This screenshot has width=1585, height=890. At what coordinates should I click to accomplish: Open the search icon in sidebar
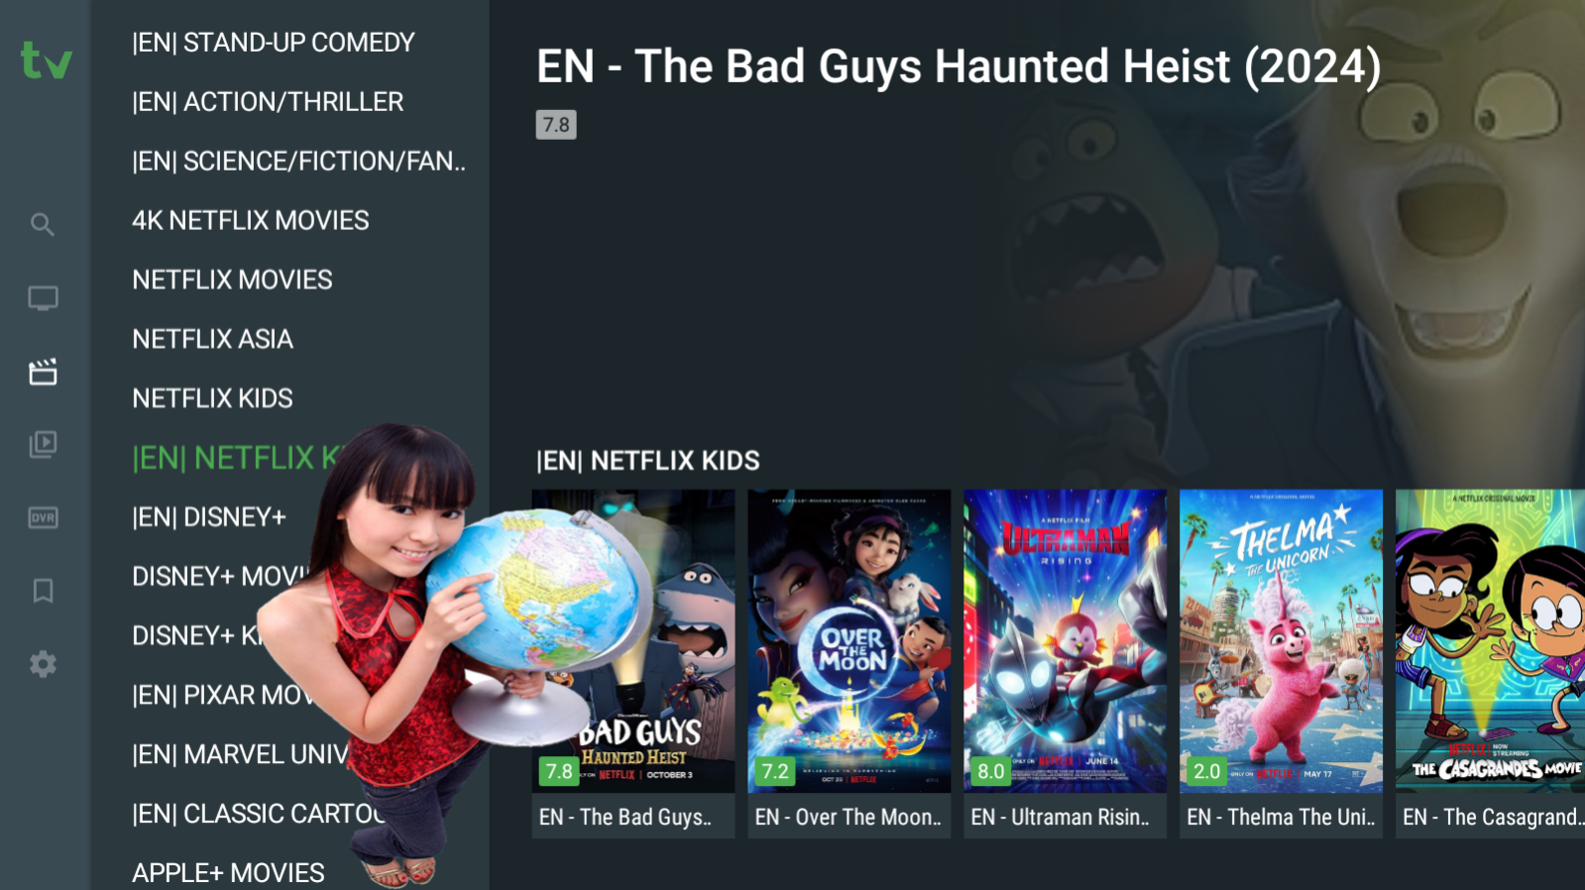click(x=42, y=224)
